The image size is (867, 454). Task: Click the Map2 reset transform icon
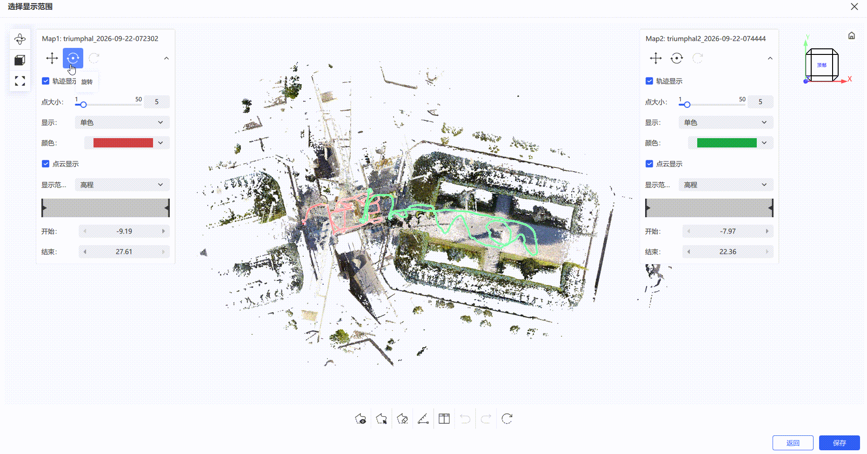point(698,58)
